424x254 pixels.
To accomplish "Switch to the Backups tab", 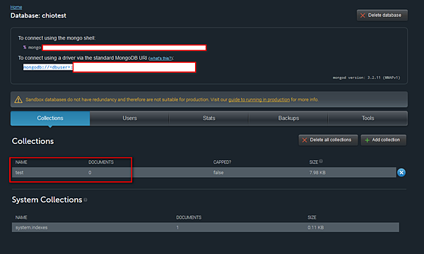I will [288, 119].
